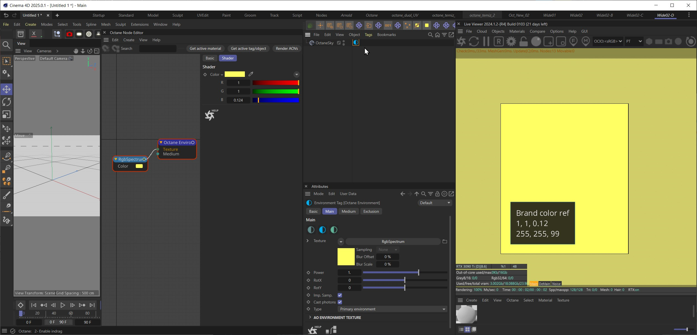
Task: Switch to the Medium attributes tab
Action: tap(348, 211)
